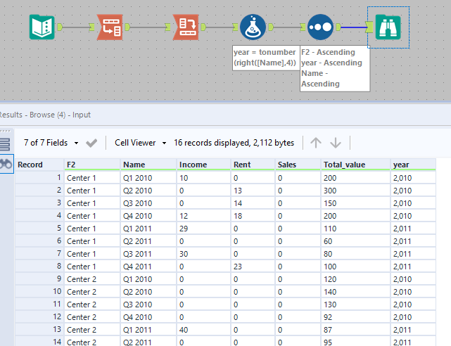Viewport: 451px width, 346px height.
Task: Click the down arrow to next record
Action: (336, 143)
